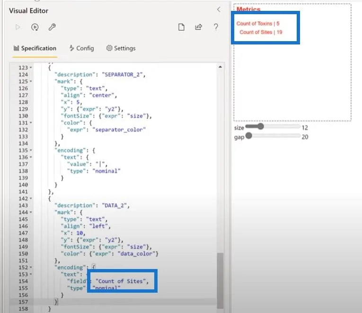Click the "separator_color" expression text
This screenshot has width=362, height=313.
point(119,130)
